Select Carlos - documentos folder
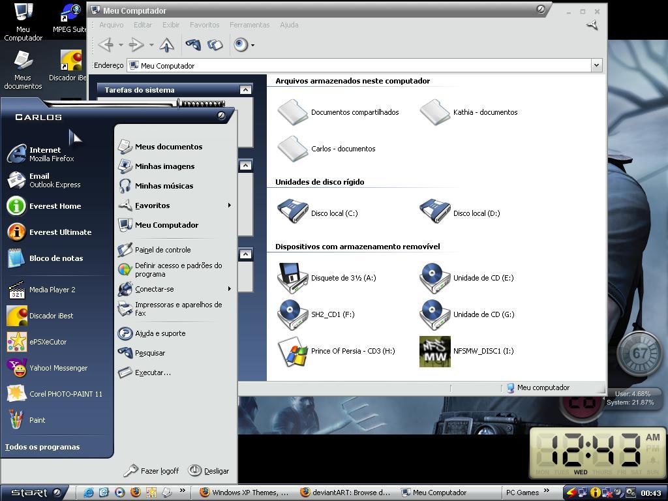This screenshot has height=501, width=668. tap(326, 149)
